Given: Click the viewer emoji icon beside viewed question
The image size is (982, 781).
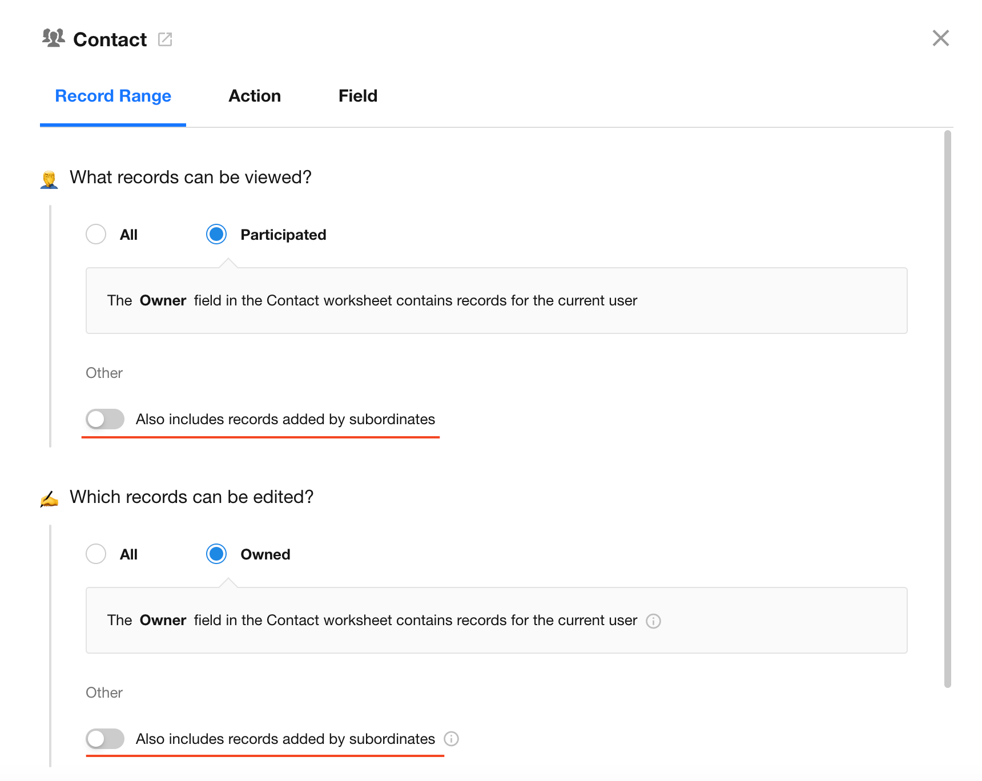Looking at the screenshot, I should click(x=50, y=179).
